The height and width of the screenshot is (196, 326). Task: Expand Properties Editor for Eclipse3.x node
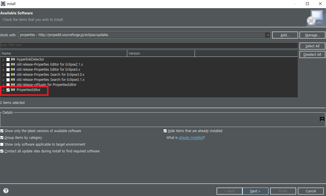(x=3, y=70)
